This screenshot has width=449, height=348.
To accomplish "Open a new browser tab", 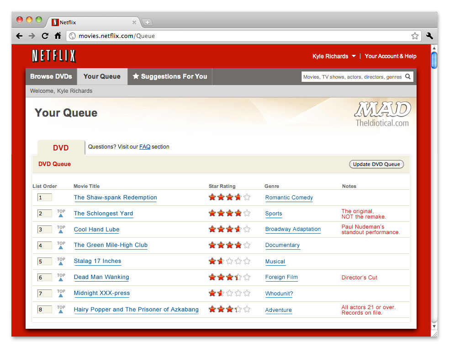I will click(x=147, y=22).
